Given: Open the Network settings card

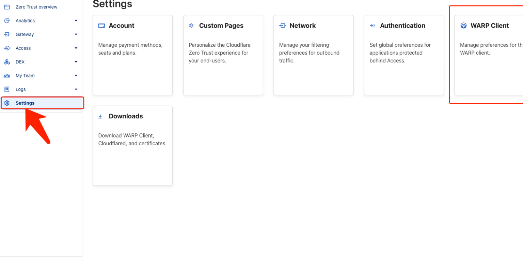Looking at the screenshot, I should tap(313, 55).
